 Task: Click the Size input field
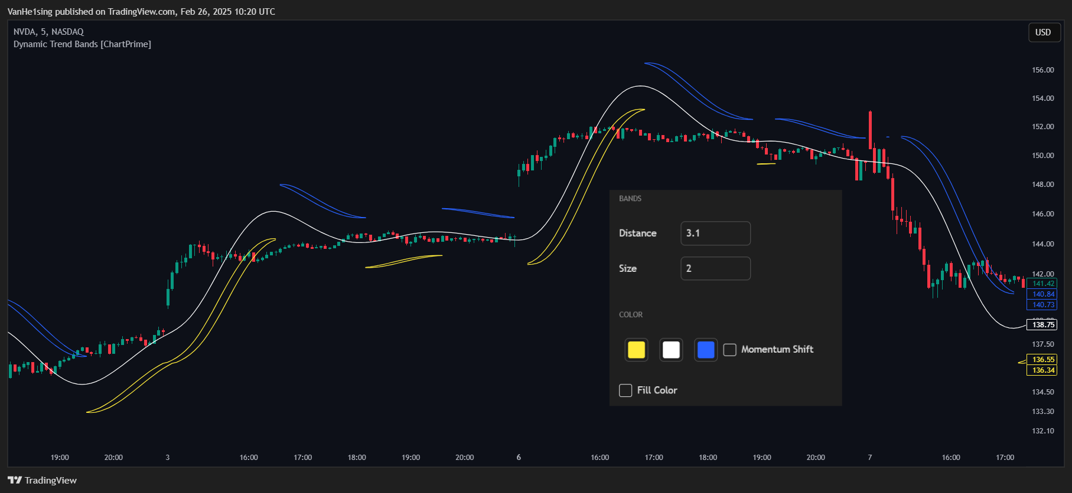(x=715, y=268)
